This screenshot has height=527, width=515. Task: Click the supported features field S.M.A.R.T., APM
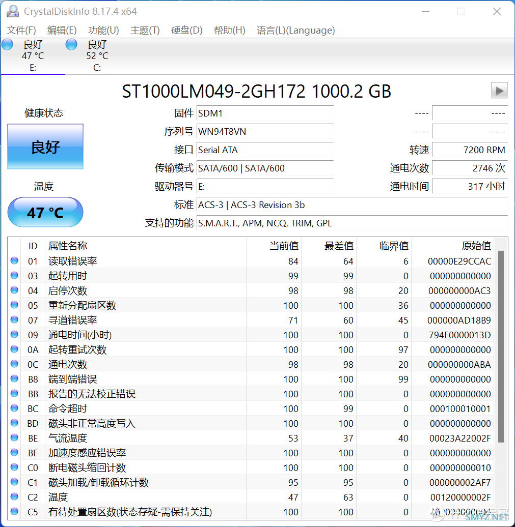(352, 223)
